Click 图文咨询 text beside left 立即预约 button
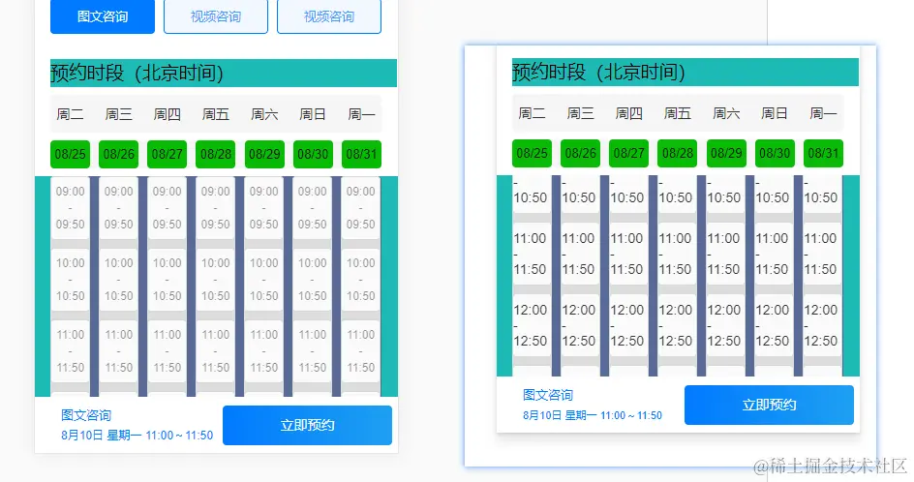 (86, 415)
